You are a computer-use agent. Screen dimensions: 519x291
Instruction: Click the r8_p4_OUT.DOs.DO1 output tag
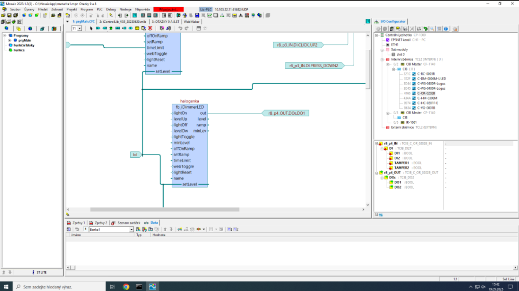pyautogui.click(x=286, y=113)
